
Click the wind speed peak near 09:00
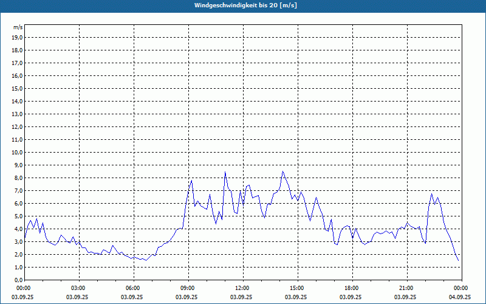(192, 180)
